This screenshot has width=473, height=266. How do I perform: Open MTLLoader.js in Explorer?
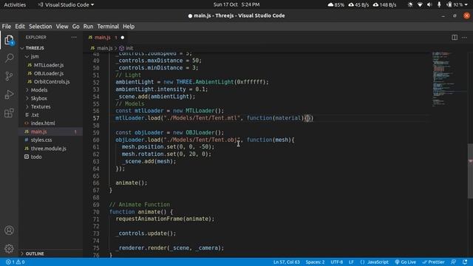pyautogui.click(x=49, y=65)
